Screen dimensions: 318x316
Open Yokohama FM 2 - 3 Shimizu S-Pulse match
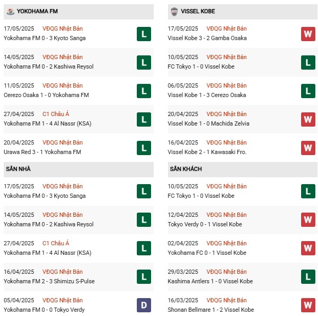click(x=49, y=281)
